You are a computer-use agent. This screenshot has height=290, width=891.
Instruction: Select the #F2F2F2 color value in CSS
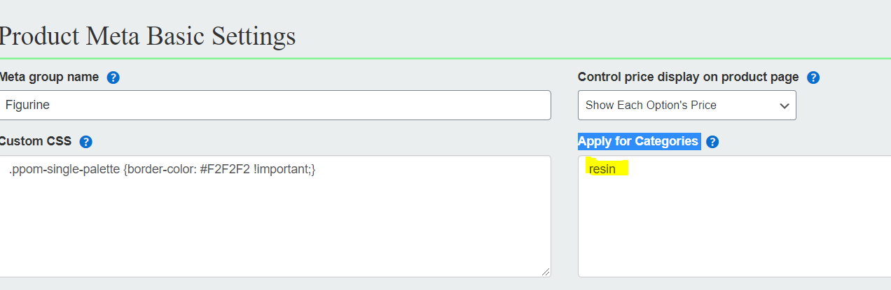(225, 169)
